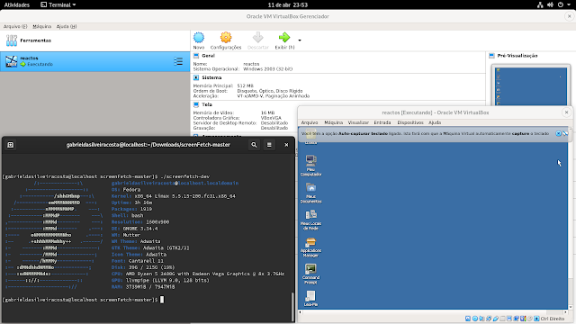Click volume icon in top bar
The height and width of the screenshot is (324, 576).
[550, 4]
